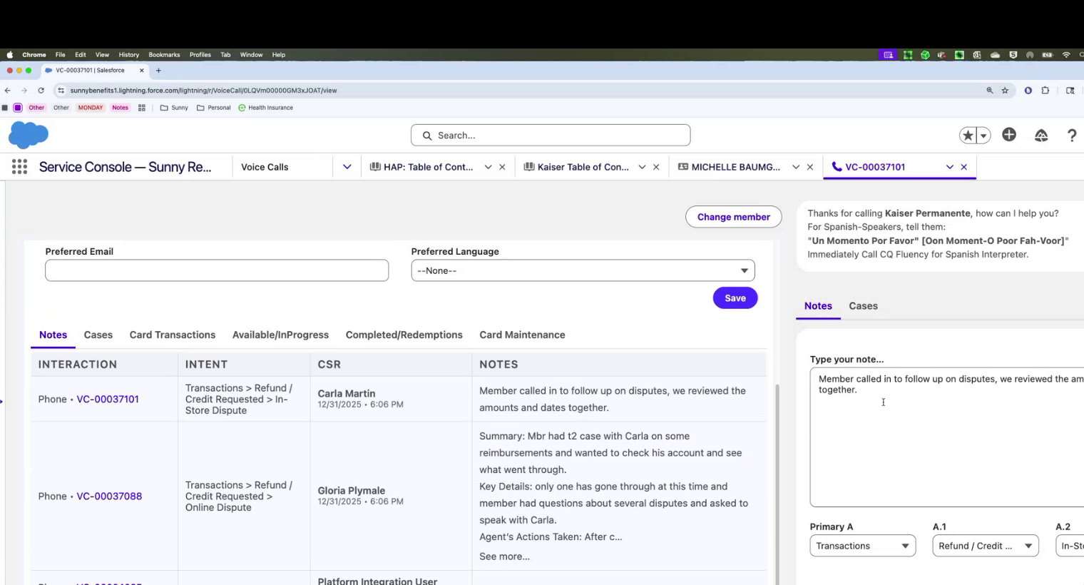Open the Primary A Transactions dropdown
Screen dimensions: 1084x585
tap(861, 546)
